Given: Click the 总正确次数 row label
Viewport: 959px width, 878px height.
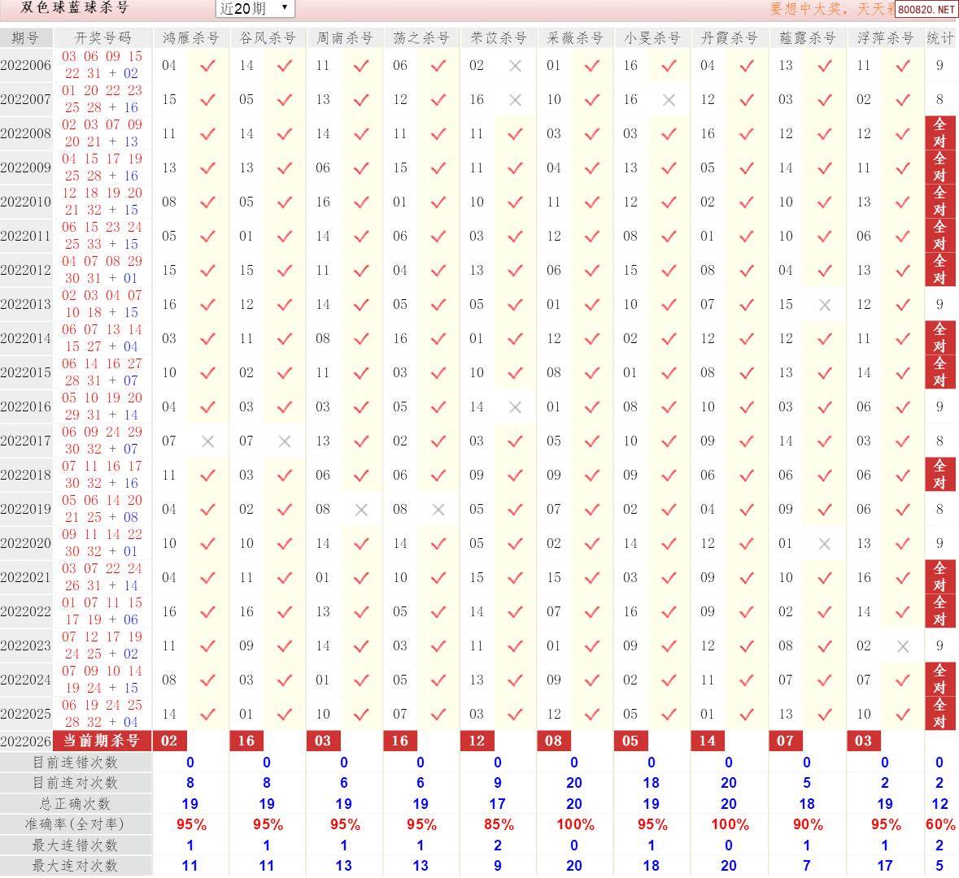Looking at the screenshot, I should coord(75,804).
